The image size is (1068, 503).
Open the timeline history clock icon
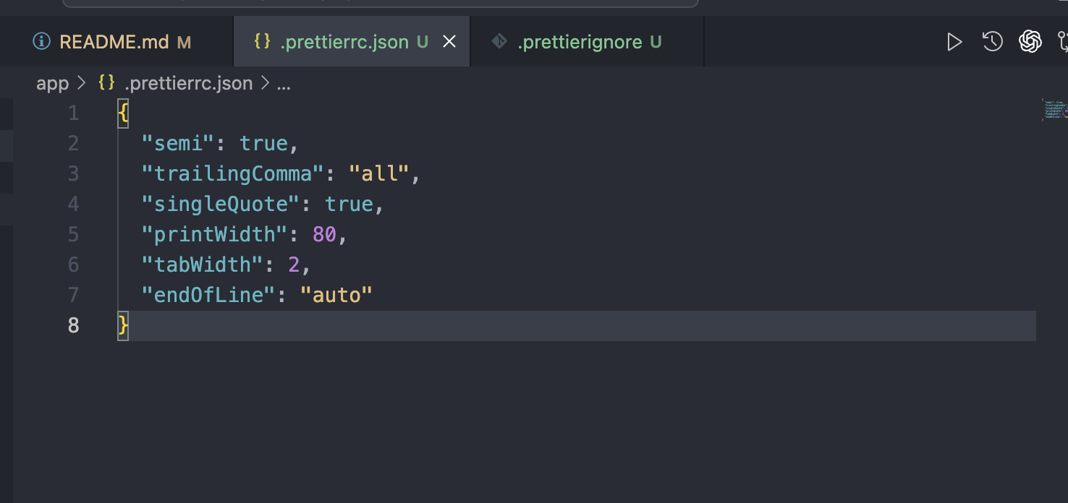(x=992, y=42)
